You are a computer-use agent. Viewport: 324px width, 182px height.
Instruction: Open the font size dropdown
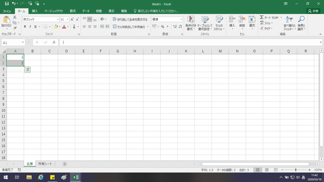coord(67,19)
